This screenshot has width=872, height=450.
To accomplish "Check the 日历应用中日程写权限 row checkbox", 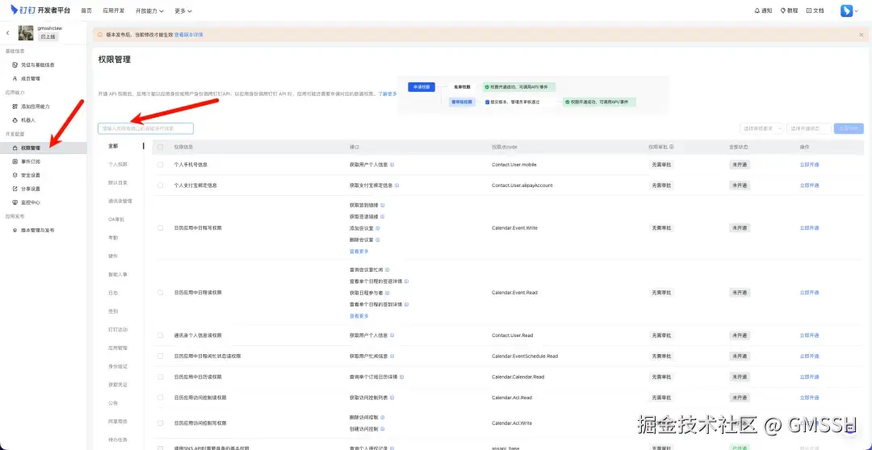I will pos(161,228).
